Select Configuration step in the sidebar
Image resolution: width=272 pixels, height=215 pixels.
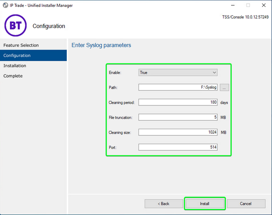tap(33, 55)
